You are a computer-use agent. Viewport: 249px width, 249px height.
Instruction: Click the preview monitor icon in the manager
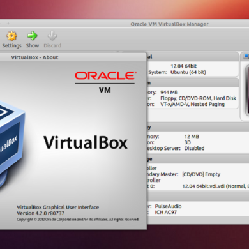[x=246, y=56]
